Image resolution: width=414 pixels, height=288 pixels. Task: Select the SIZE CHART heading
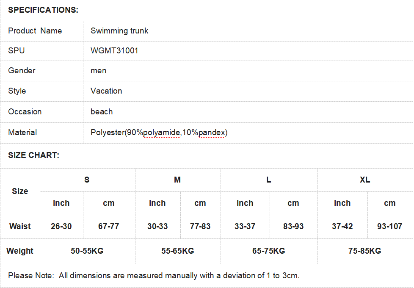tap(33, 155)
